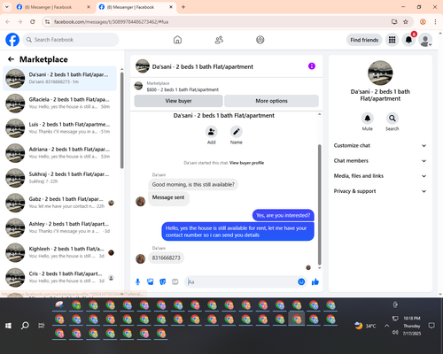
Task: Open Kighleeh conversation
Action: click(x=59, y=252)
